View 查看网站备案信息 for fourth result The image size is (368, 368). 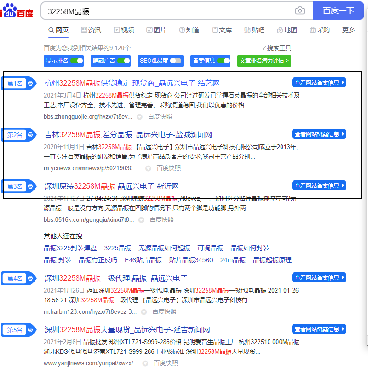[319, 278]
